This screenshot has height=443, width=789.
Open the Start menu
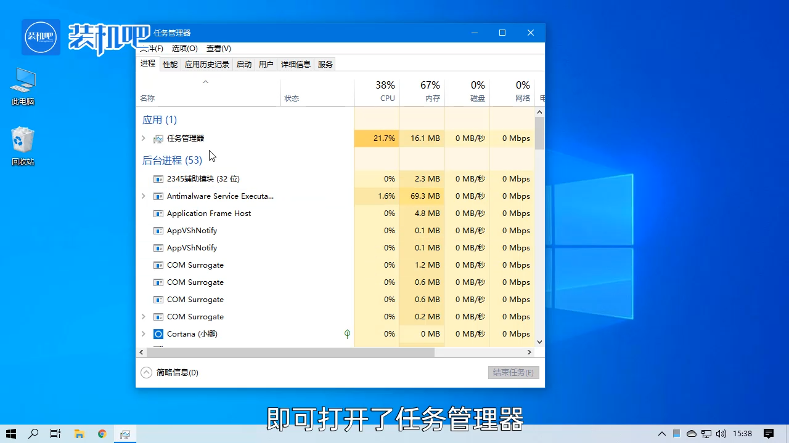point(11,434)
